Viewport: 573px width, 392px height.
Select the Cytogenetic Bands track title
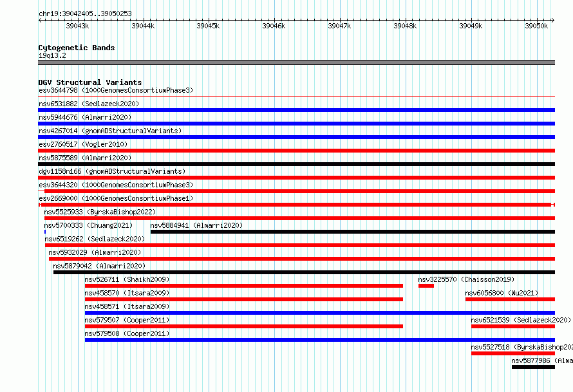(x=77, y=48)
